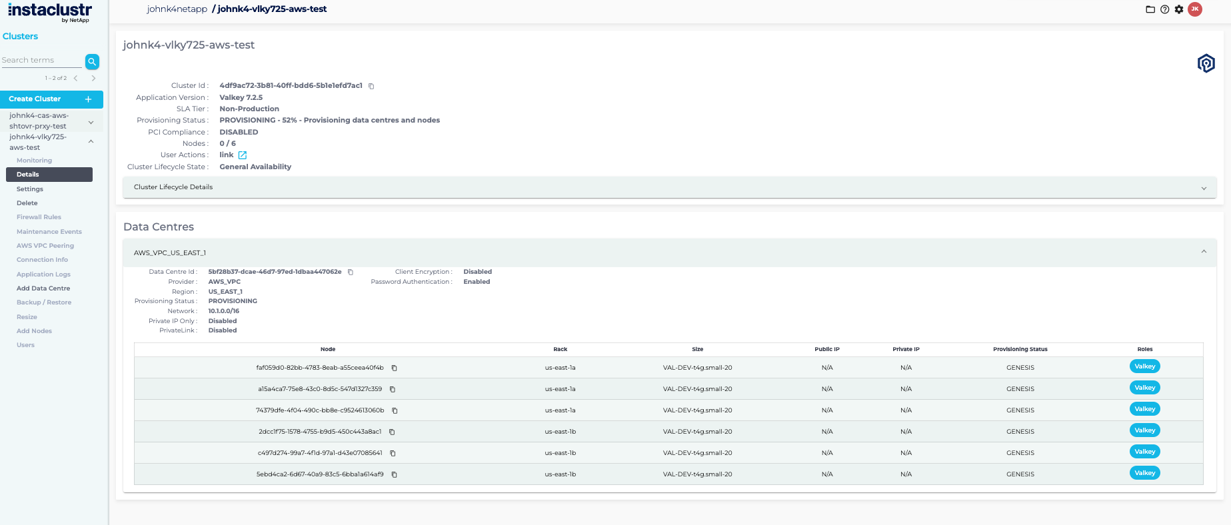Click johnk4netapp breadcrumb link

[x=177, y=9]
